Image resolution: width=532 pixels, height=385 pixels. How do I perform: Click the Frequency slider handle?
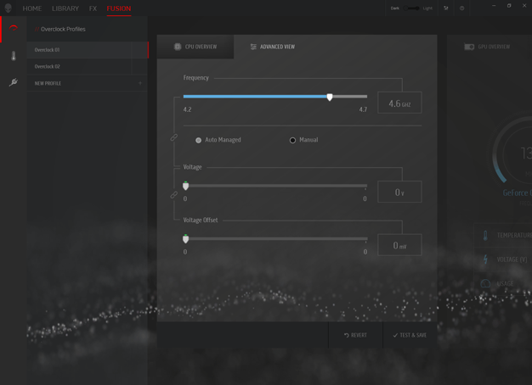point(330,98)
